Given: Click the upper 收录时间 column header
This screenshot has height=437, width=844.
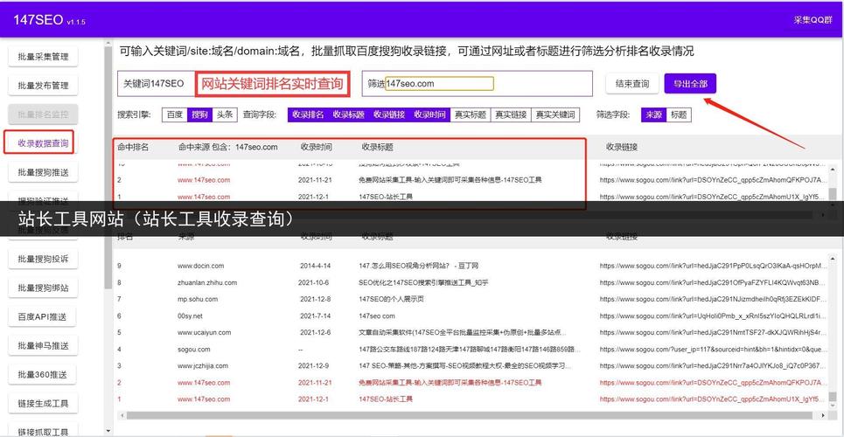Looking at the screenshot, I should point(317,146).
